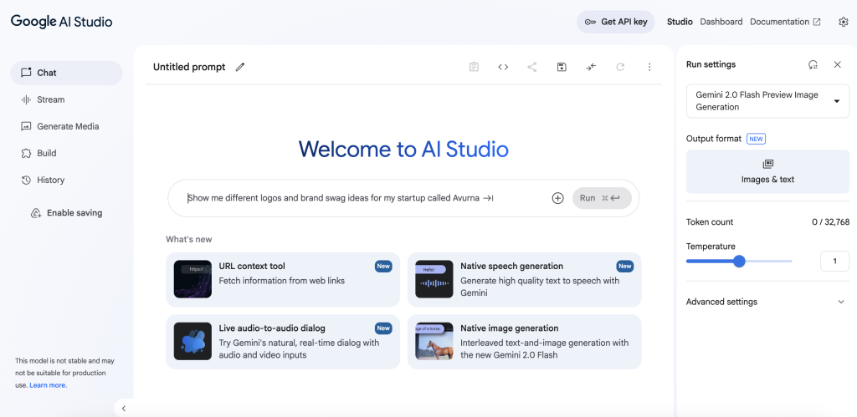857x417 pixels.
Task: Select Stream in the left sidebar
Action: [50, 99]
